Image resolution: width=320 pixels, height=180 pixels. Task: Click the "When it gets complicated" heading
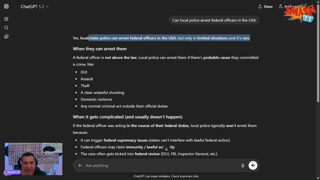pyautogui.click(x=127, y=117)
